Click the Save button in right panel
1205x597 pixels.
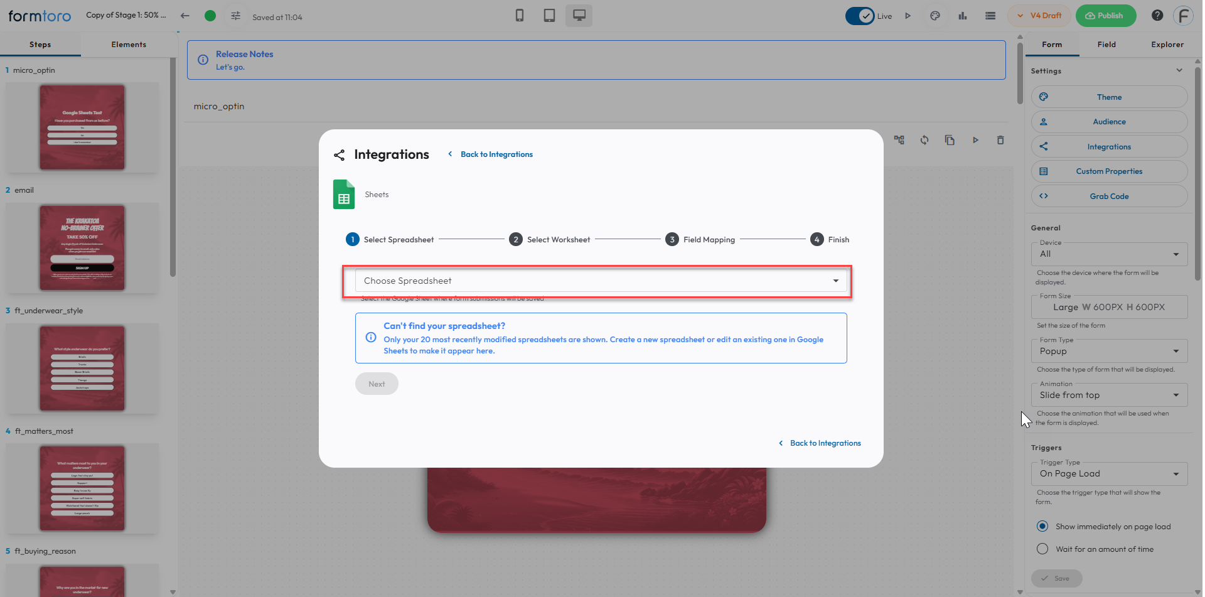1056,578
